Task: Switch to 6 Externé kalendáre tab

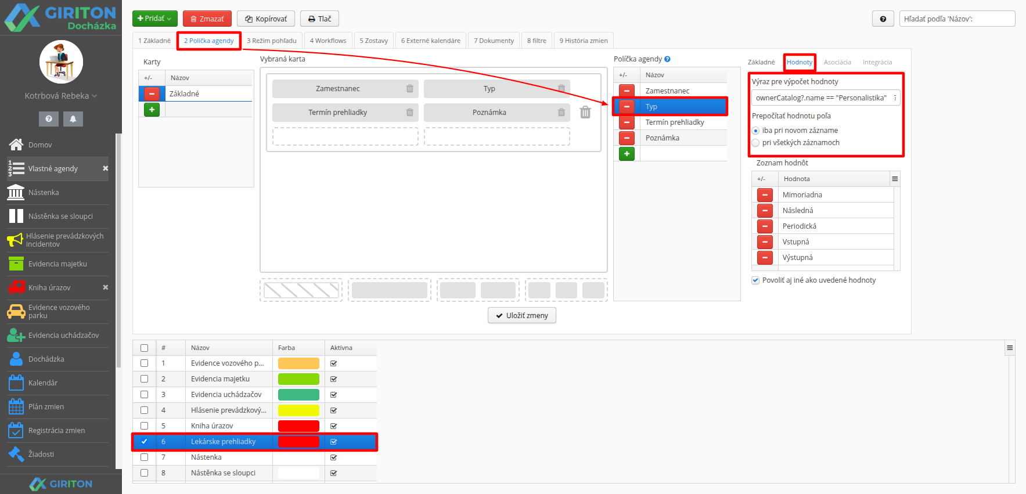Action: click(x=430, y=41)
